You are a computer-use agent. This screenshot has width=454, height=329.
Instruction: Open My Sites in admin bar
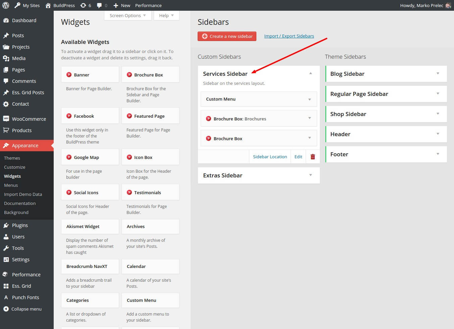[27, 5]
